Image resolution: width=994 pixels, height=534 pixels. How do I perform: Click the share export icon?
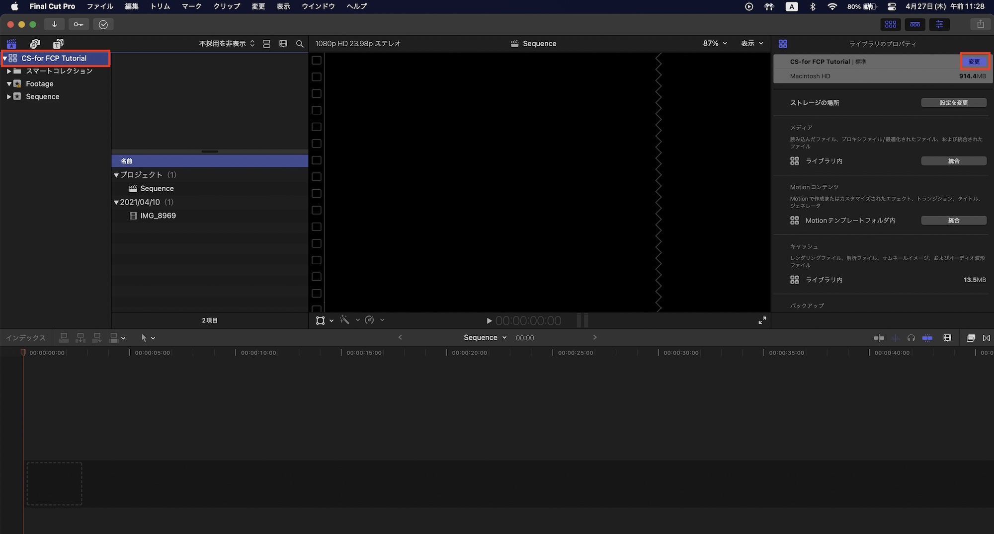(x=980, y=24)
